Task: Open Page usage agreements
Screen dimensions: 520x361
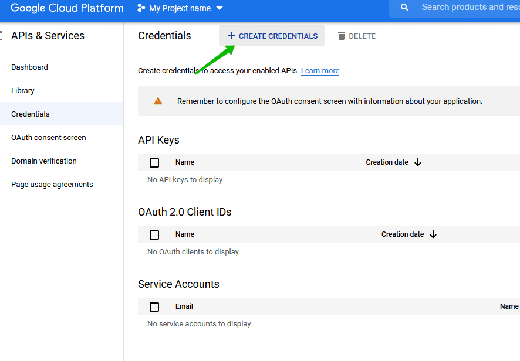Action: (x=52, y=185)
